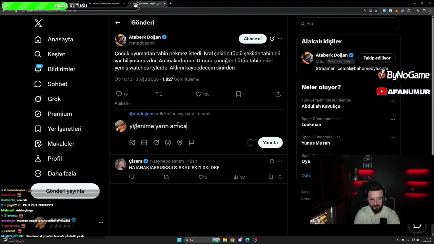Click the Windows taskbar search box
The image size is (434, 244).
click(203, 240)
